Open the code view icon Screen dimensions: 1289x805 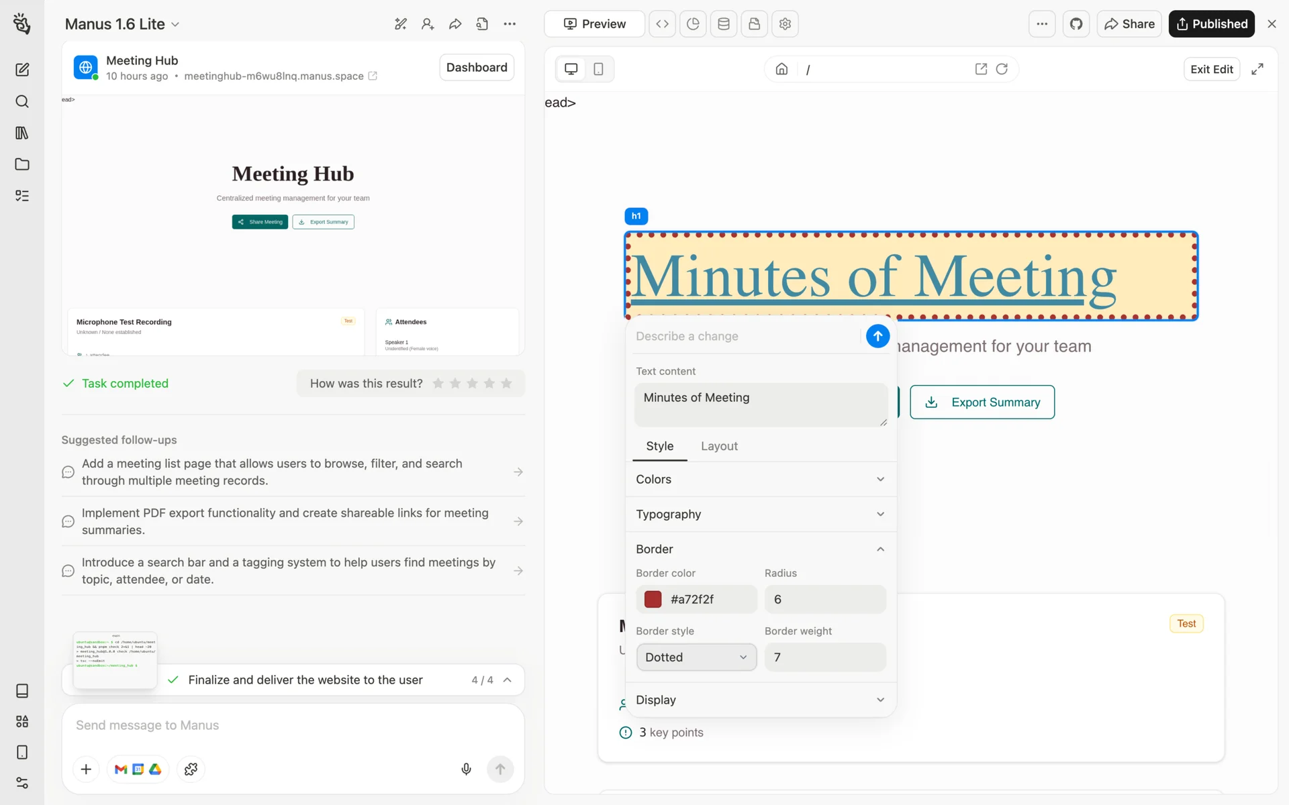pyautogui.click(x=662, y=24)
